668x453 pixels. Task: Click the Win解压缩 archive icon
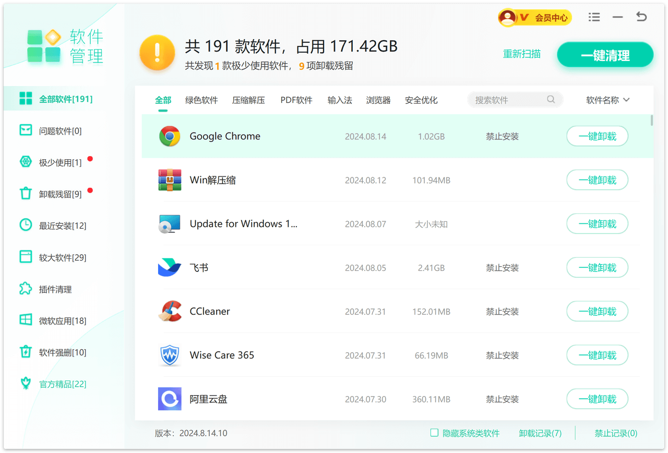(x=170, y=180)
